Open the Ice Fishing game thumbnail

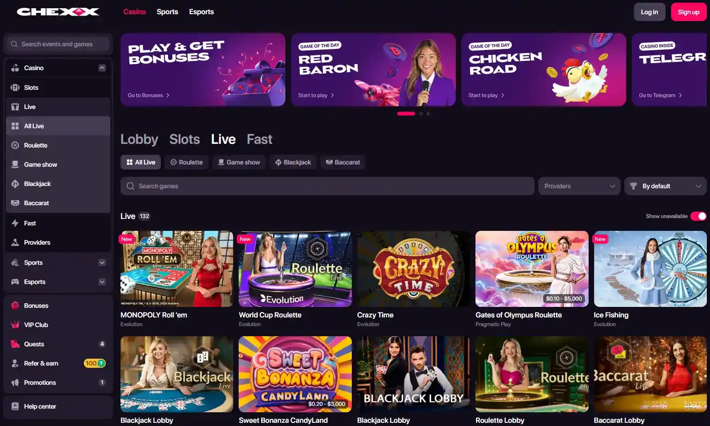click(650, 269)
